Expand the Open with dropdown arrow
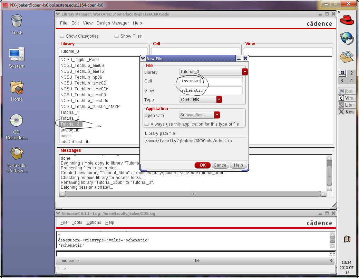Image resolution: width=359 pixels, height=278 pixels. (217, 115)
